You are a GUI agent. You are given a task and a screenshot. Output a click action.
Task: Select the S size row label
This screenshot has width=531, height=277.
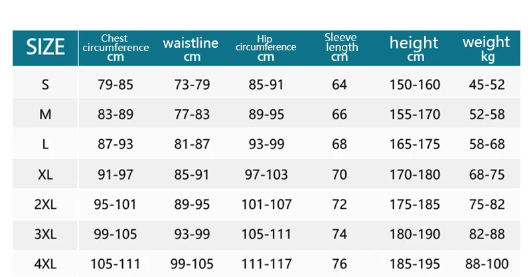click(45, 85)
